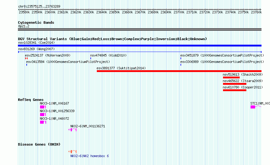The image size is (270, 165).
Task: Click the NKX3-1|NM_006167 text label
Action: (x=54, y=103)
